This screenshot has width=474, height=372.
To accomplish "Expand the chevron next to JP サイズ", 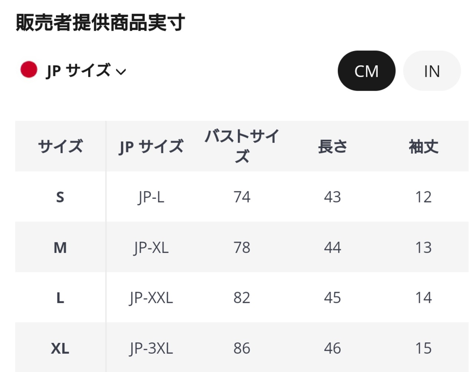I will coord(121,71).
